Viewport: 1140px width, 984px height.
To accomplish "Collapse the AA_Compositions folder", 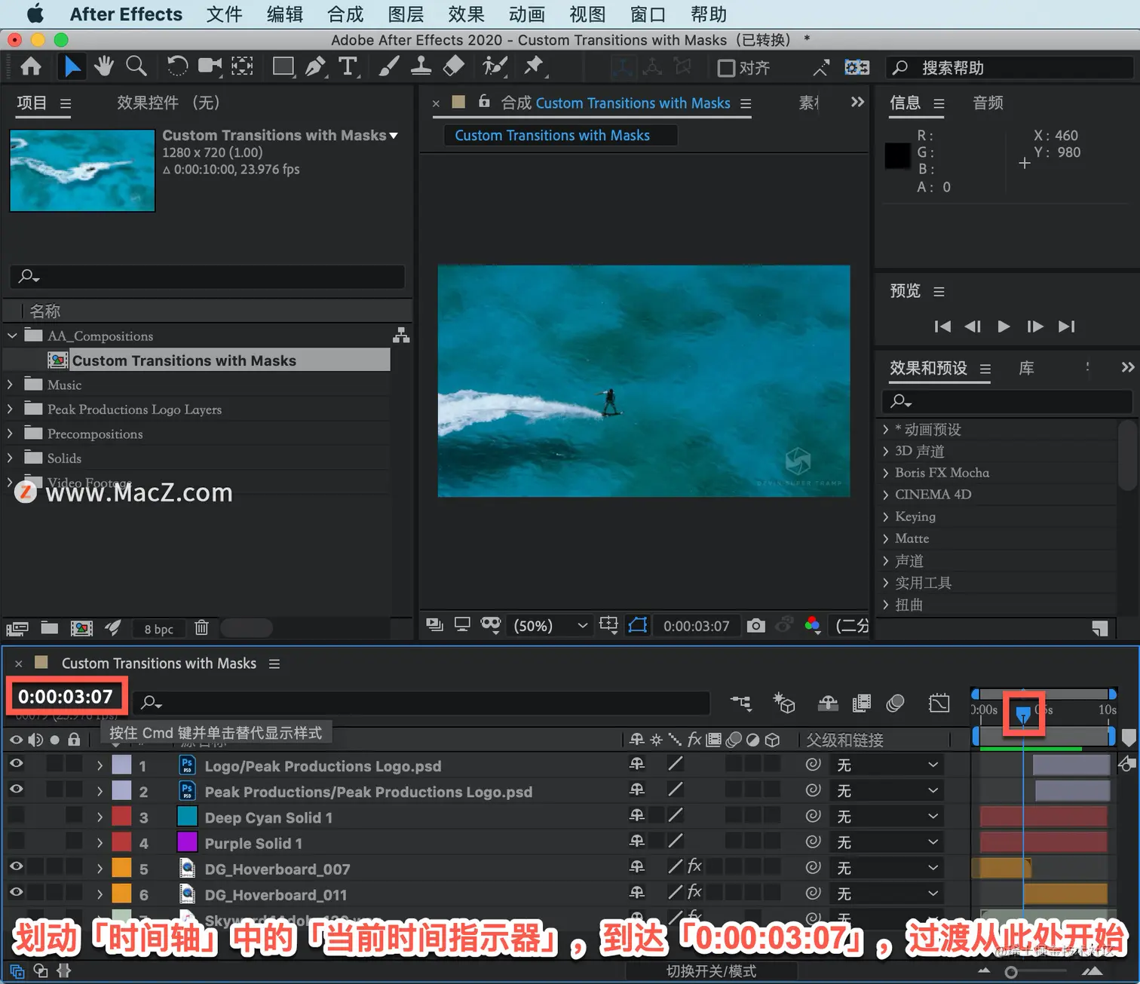I will point(12,336).
